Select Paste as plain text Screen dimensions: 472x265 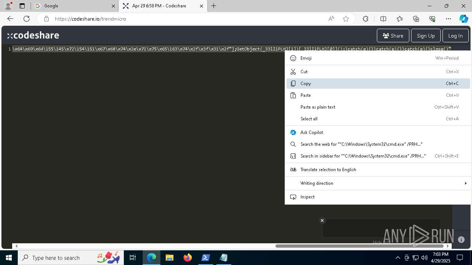(379, 107)
